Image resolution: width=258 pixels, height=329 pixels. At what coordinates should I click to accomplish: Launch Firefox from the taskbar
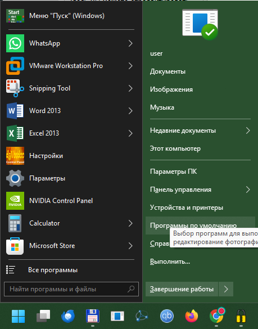(192, 316)
